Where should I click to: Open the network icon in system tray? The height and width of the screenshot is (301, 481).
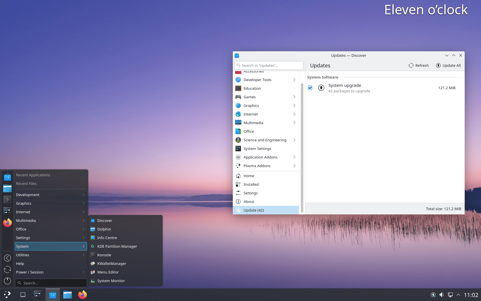pyautogui.click(x=450, y=295)
